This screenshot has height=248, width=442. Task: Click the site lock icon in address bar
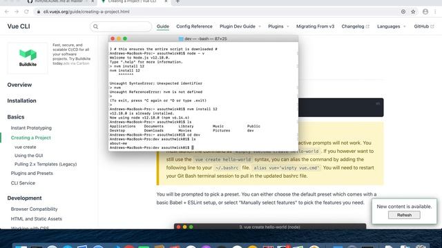tap(39, 12)
